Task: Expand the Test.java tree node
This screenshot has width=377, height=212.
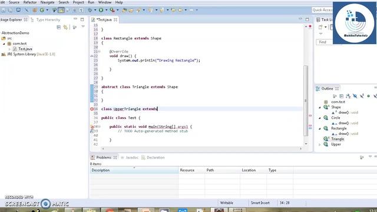Action: [x=10, y=49]
